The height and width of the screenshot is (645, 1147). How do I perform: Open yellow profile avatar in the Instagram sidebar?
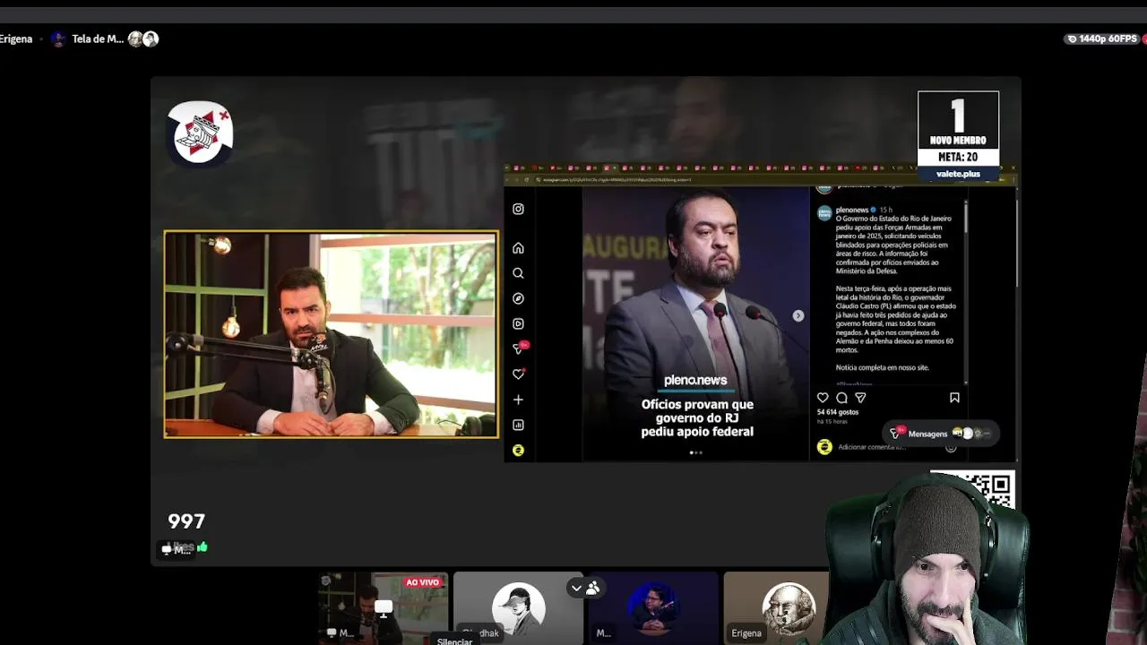(518, 450)
